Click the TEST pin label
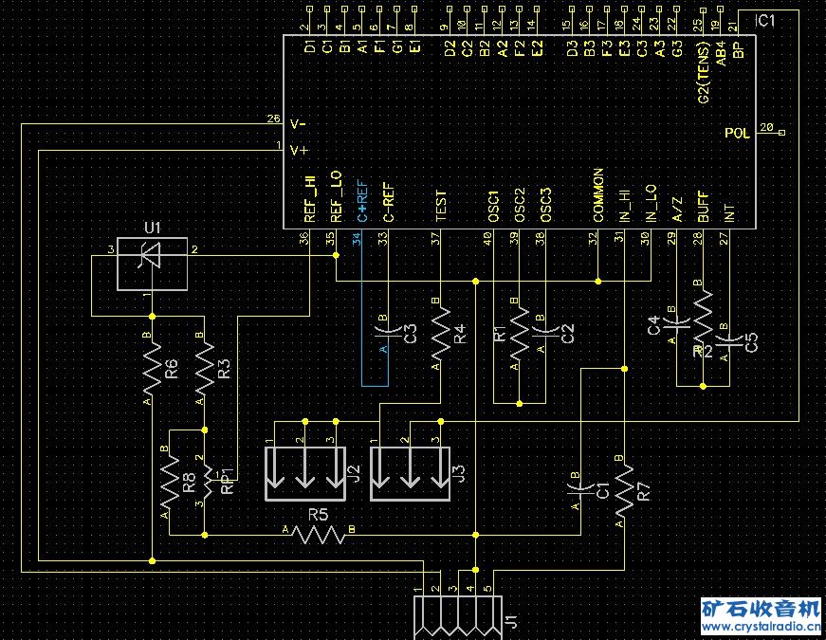This screenshot has height=640, width=826. (441, 206)
